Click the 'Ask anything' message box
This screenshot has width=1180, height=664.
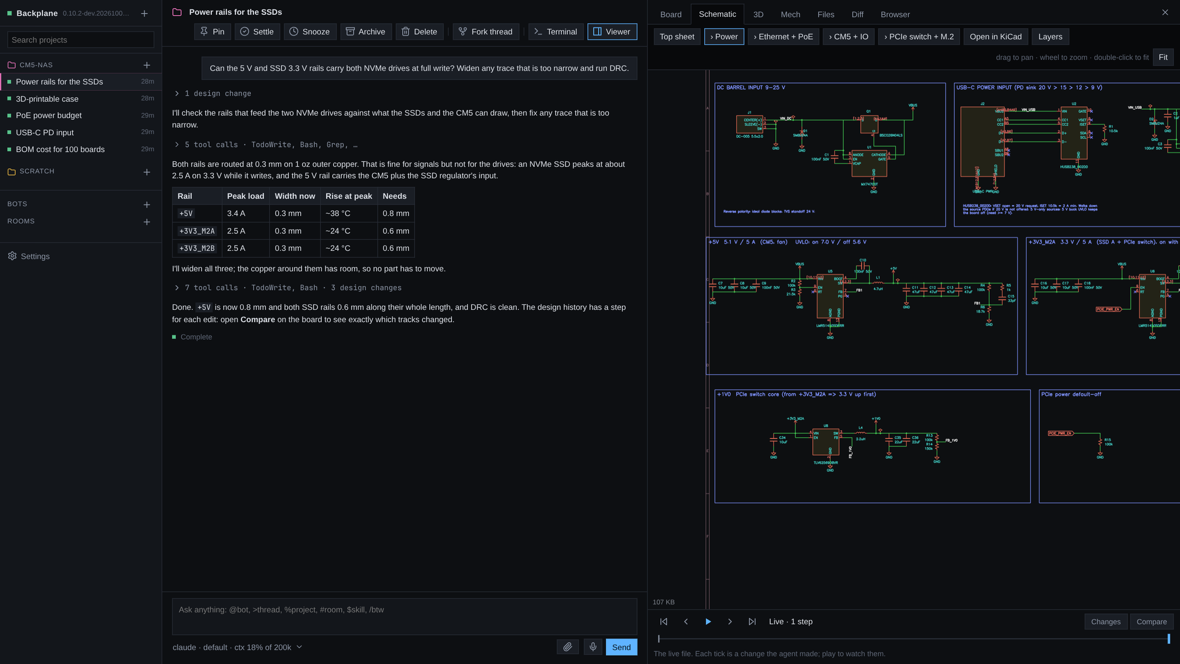(x=404, y=616)
